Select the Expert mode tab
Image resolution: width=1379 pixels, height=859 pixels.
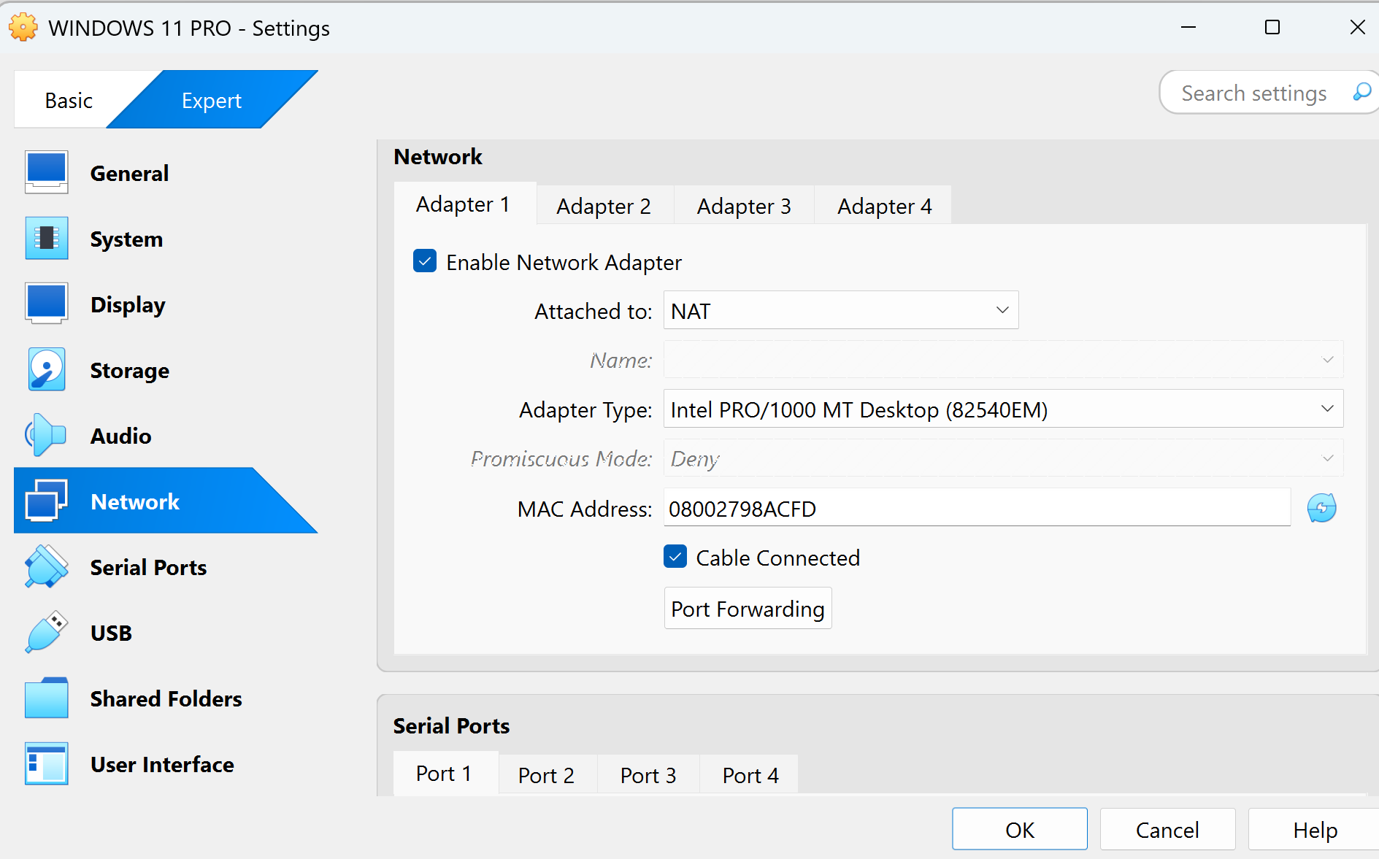click(x=212, y=100)
